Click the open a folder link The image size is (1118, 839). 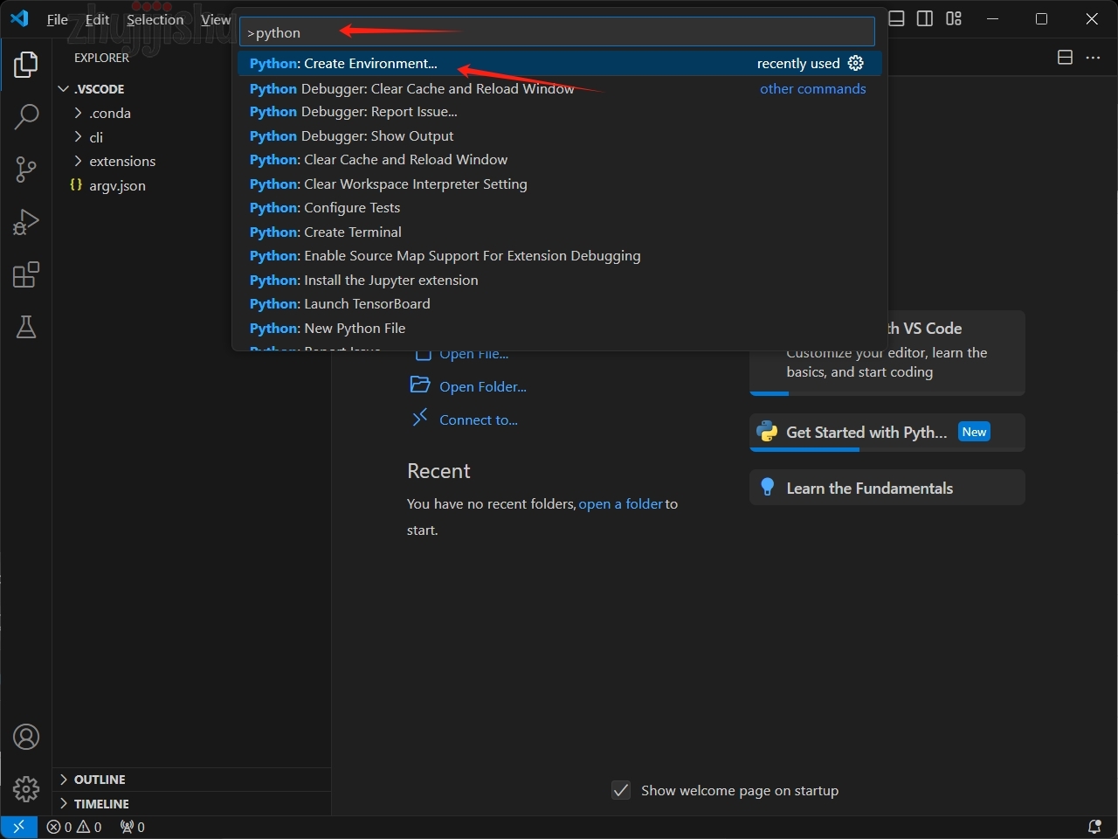(x=621, y=503)
